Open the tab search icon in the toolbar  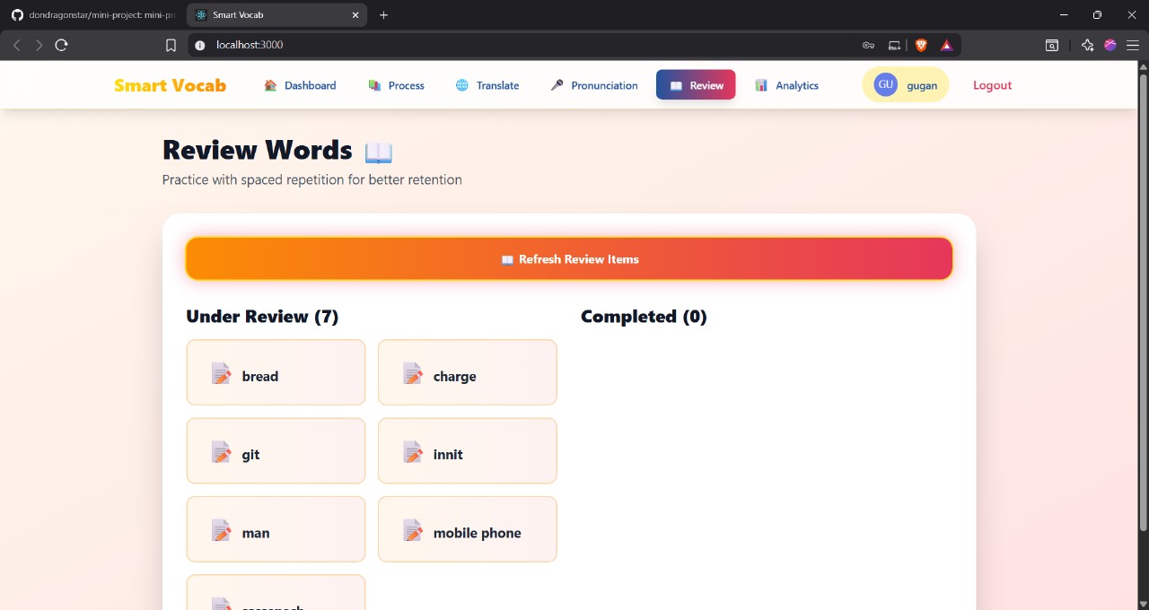(1052, 45)
